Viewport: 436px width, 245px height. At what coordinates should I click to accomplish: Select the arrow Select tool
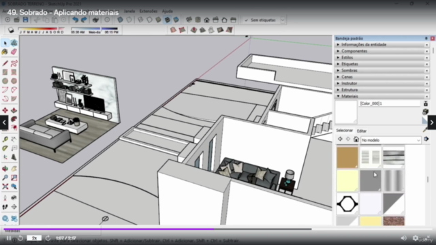[5, 43]
